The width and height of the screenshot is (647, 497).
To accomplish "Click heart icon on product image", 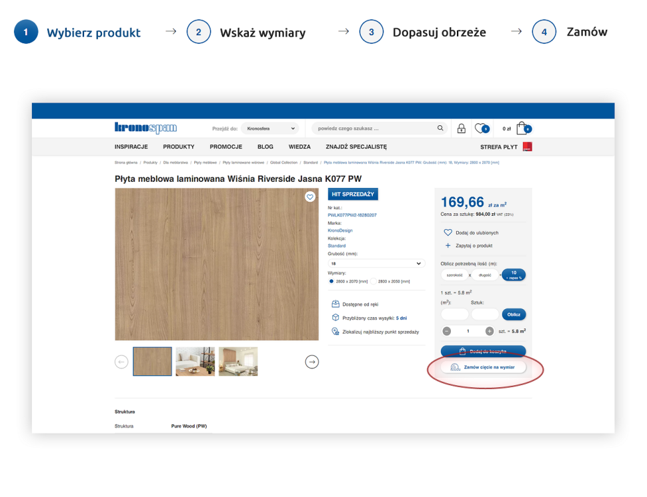I will 309,197.
